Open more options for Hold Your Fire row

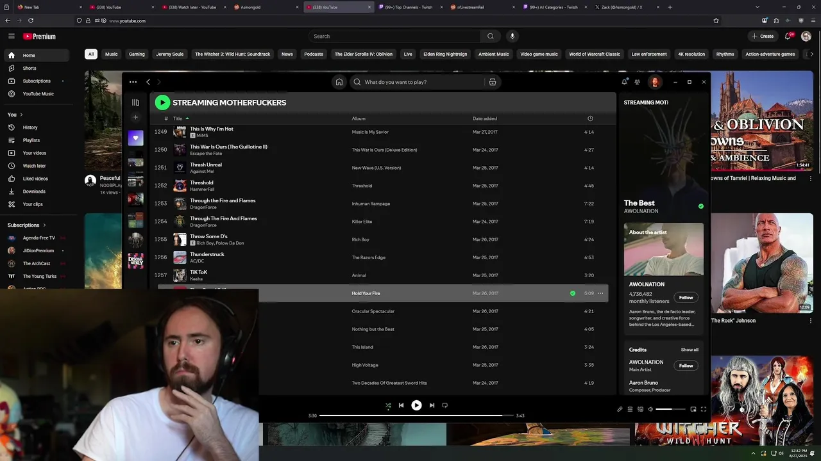600,293
